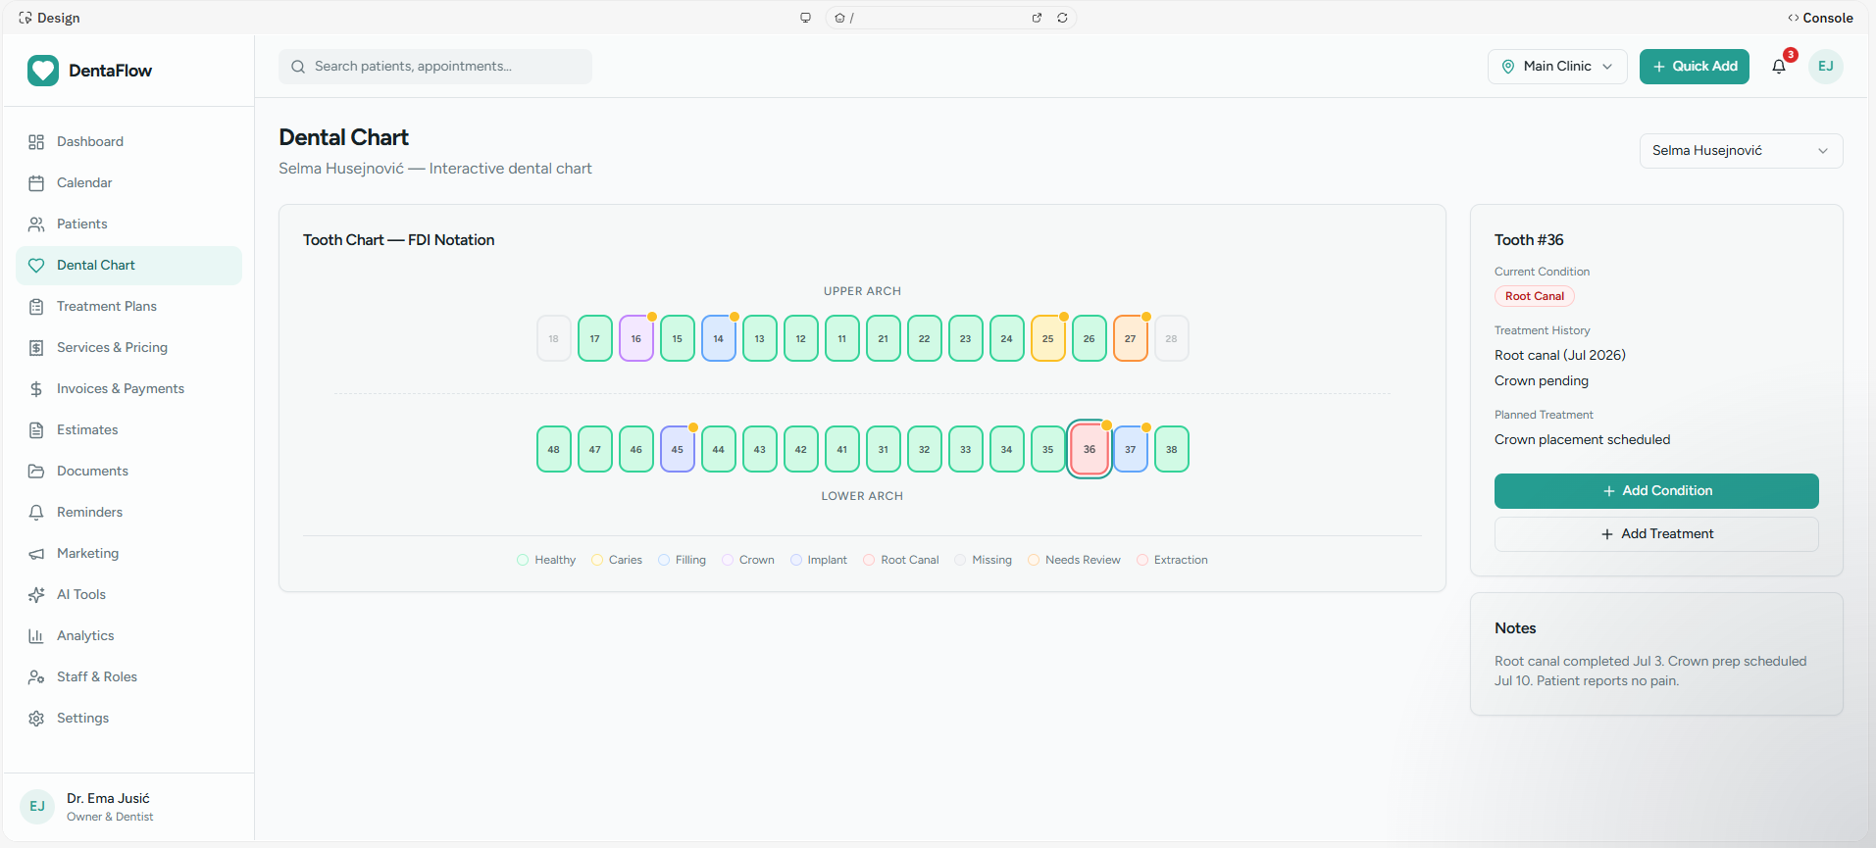The height and width of the screenshot is (848, 1876).
Task: Select the Dental Chart sidebar item
Action: point(128,266)
